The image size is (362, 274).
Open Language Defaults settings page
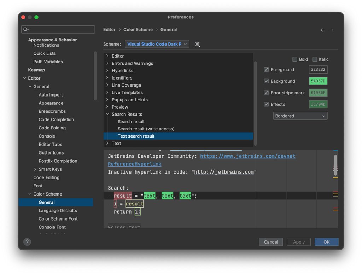58,210
